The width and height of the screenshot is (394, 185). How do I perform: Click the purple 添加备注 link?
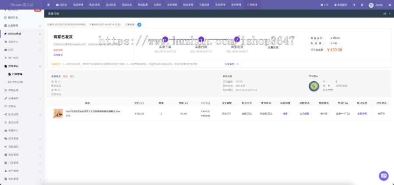[x=58, y=55]
